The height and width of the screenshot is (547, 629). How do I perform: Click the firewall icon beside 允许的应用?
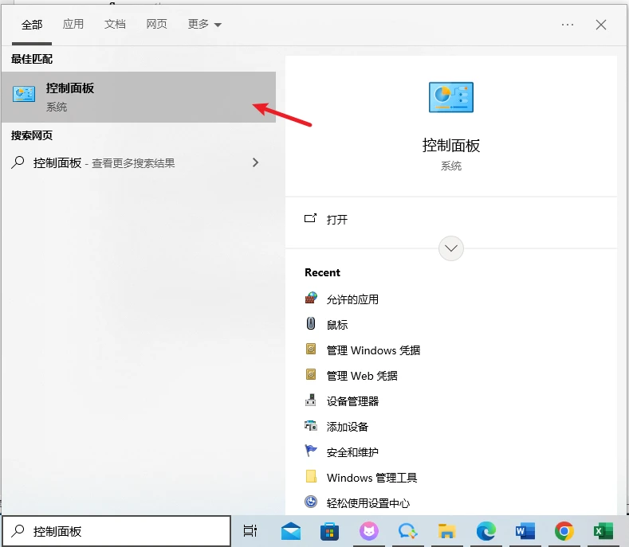pos(311,298)
